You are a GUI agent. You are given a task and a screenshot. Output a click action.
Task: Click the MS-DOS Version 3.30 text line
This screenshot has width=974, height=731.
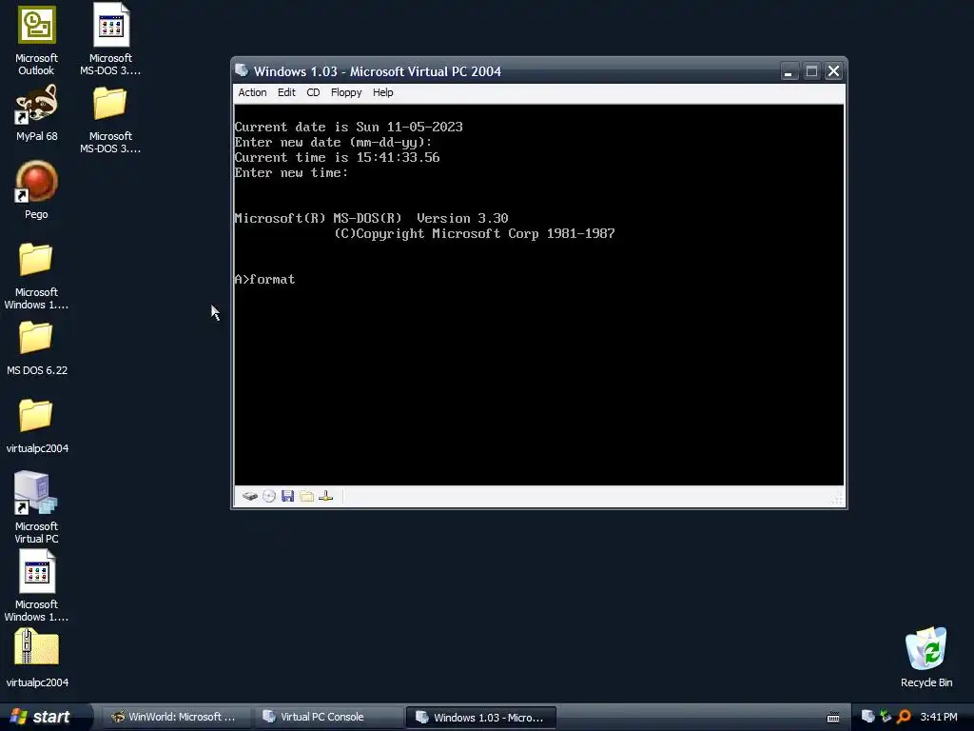[x=372, y=218]
